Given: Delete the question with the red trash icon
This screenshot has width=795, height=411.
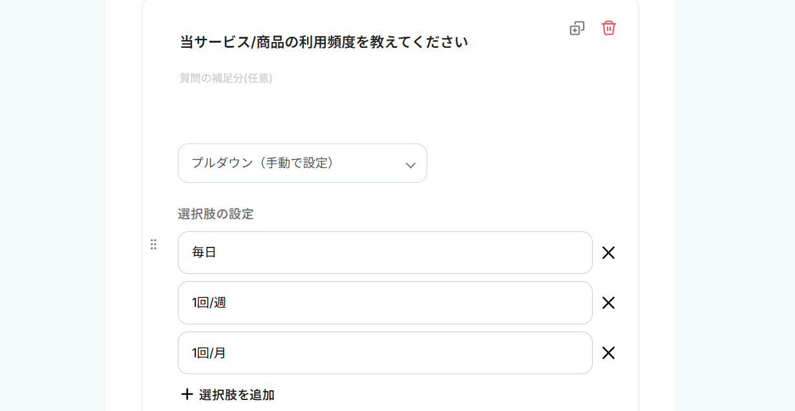Looking at the screenshot, I should pos(608,28).
